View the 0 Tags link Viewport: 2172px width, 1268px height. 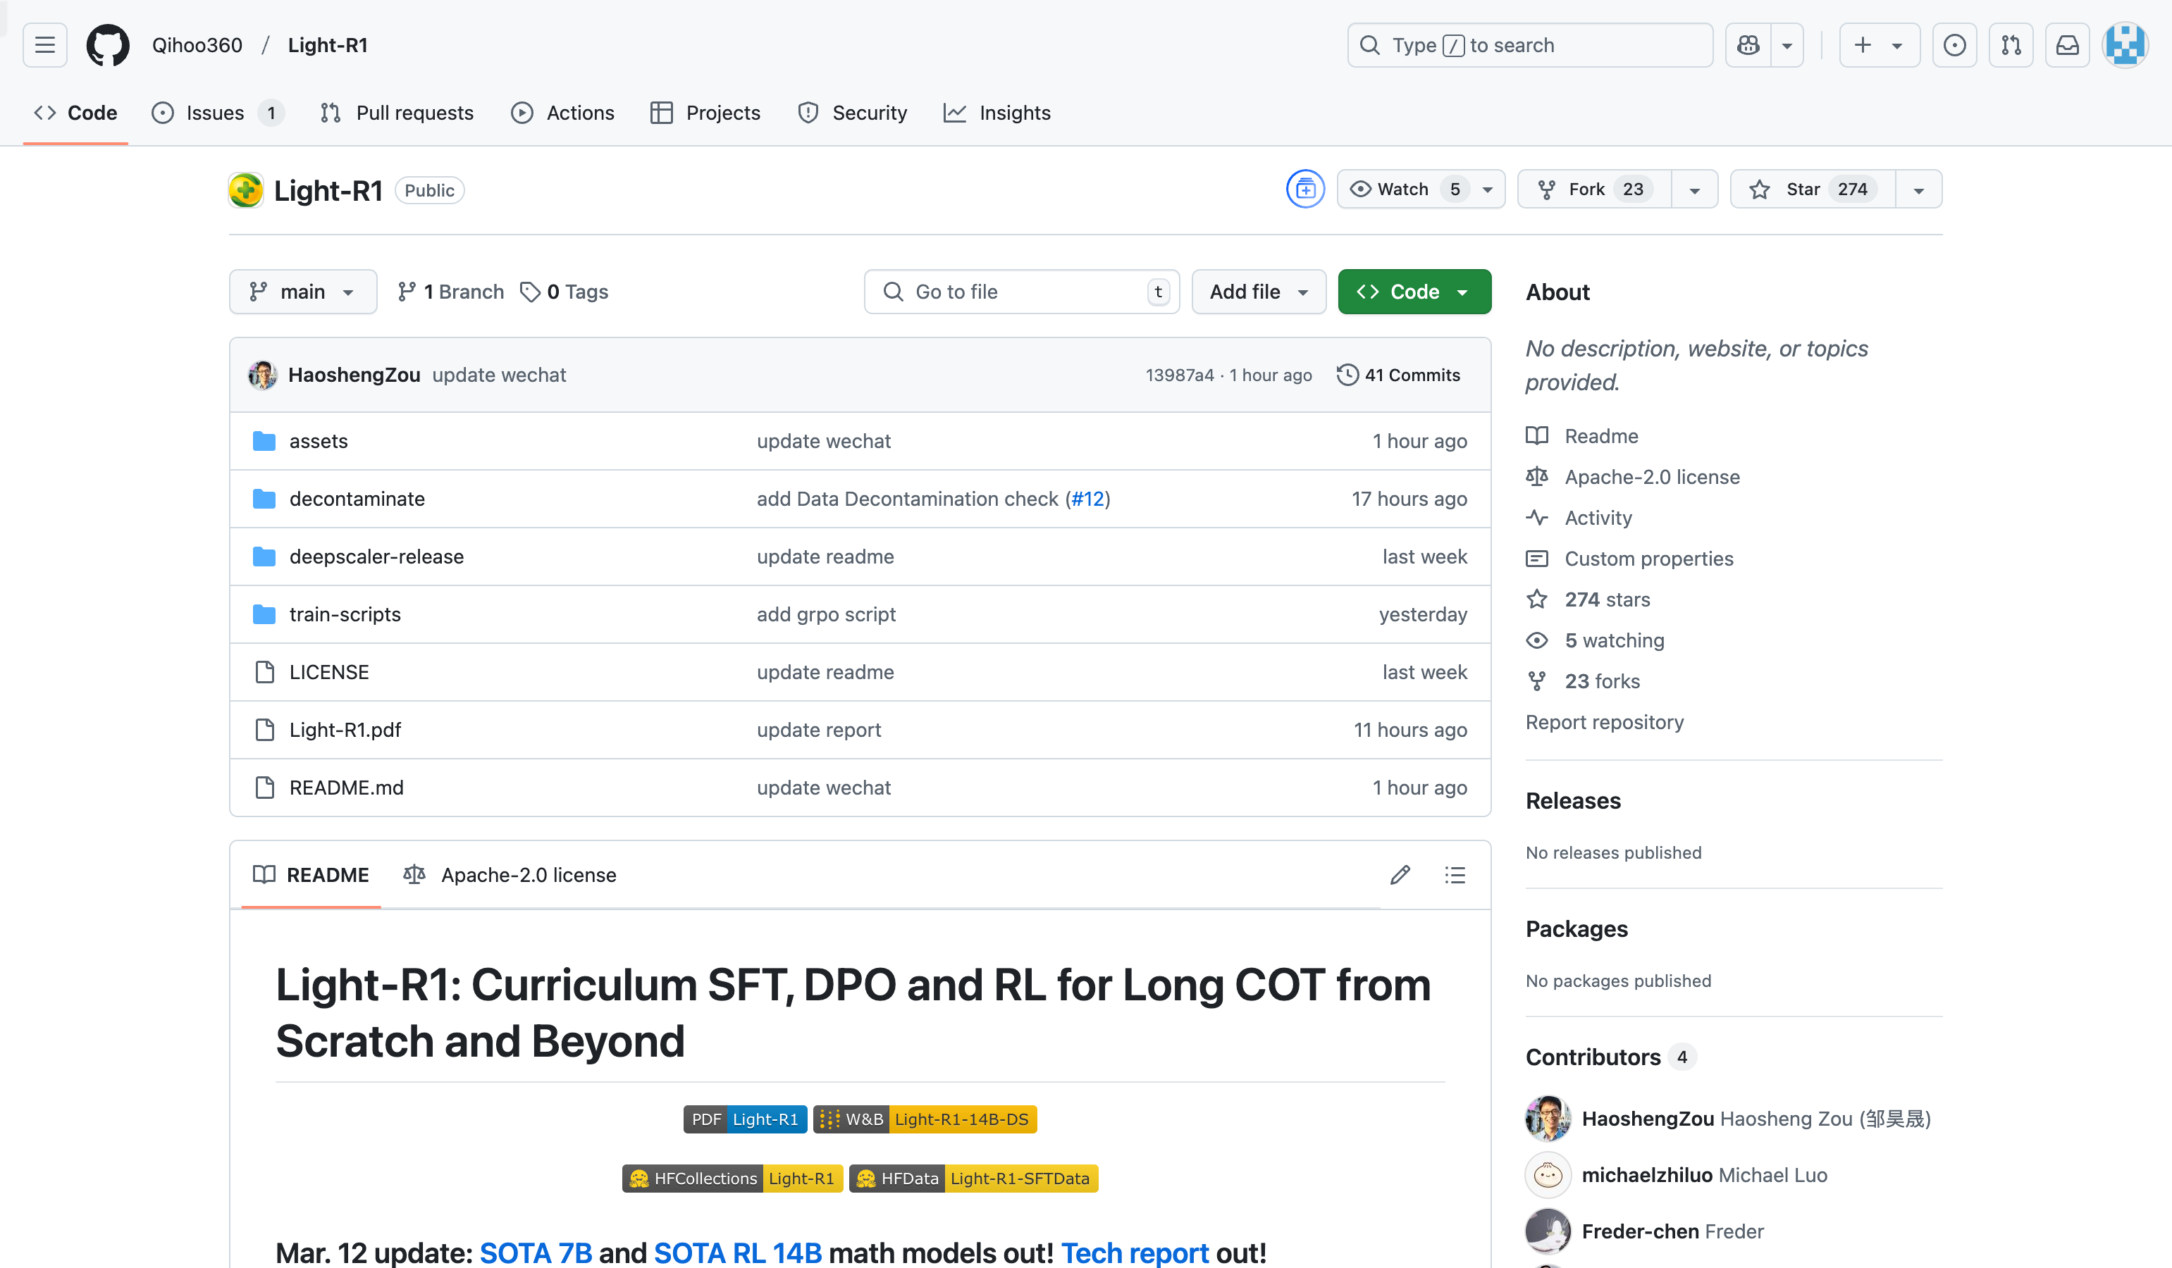564,291
